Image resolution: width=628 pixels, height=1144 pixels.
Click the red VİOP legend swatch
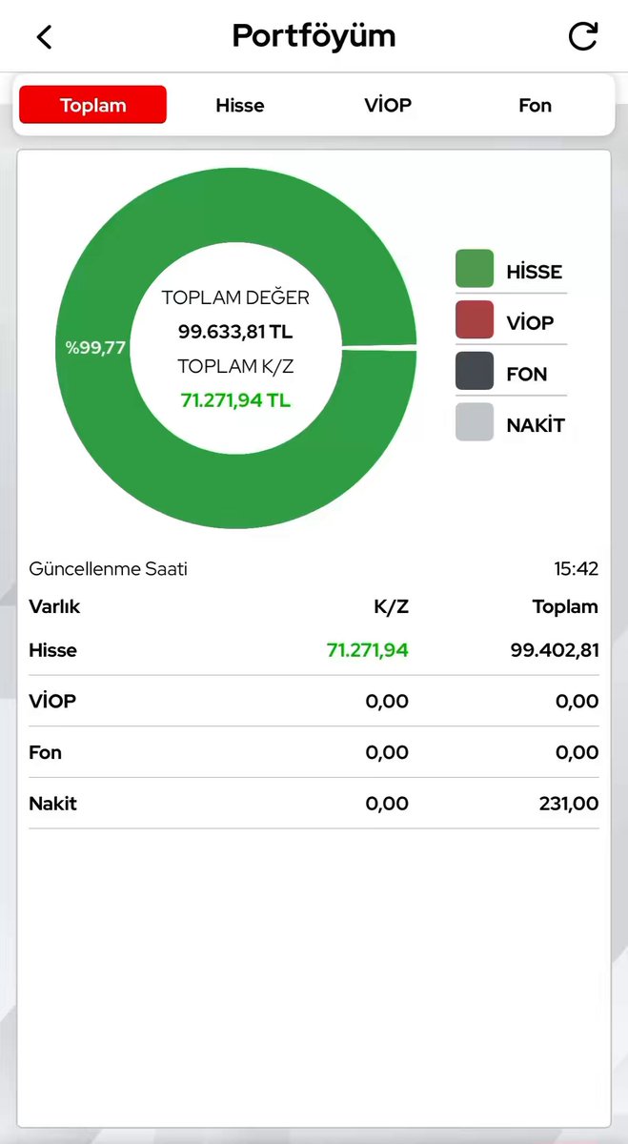coord(475,320)
